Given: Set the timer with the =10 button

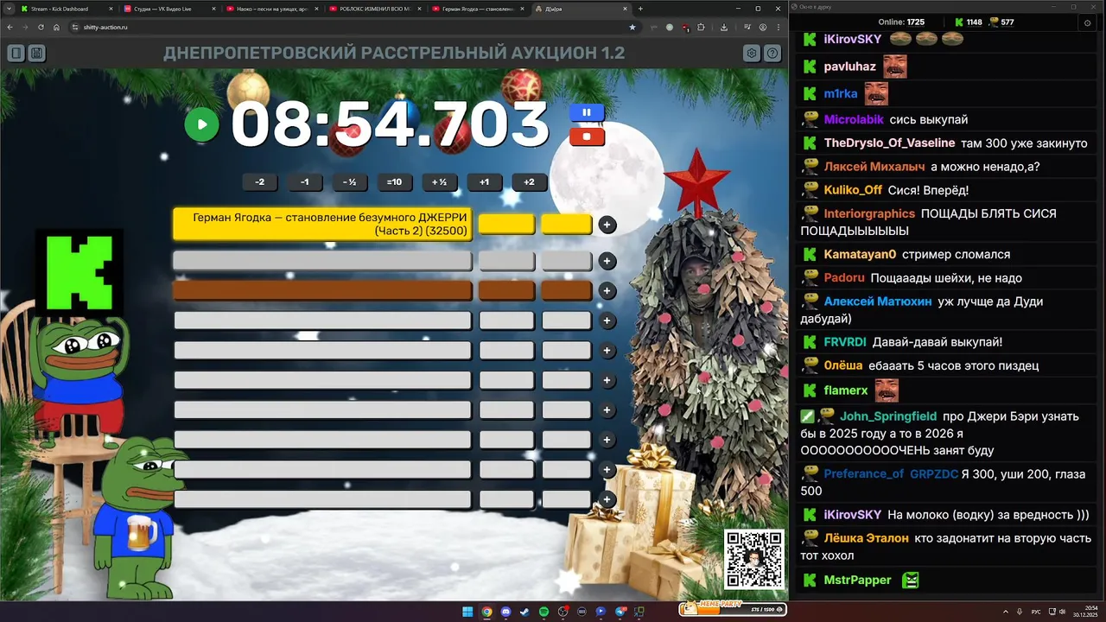Looking at the screenshot, I should (395, 182).
